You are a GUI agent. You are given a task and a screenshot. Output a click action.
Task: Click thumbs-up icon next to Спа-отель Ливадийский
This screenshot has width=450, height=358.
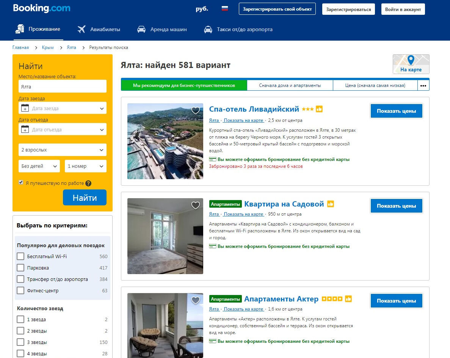click(x=319, y=109)
